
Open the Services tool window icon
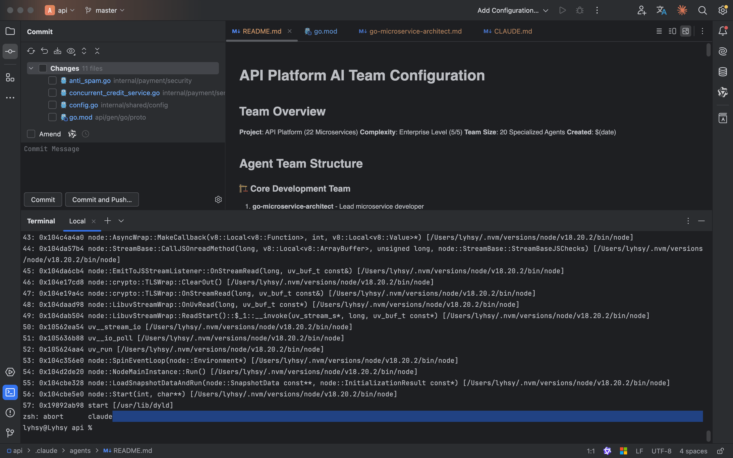10,372
